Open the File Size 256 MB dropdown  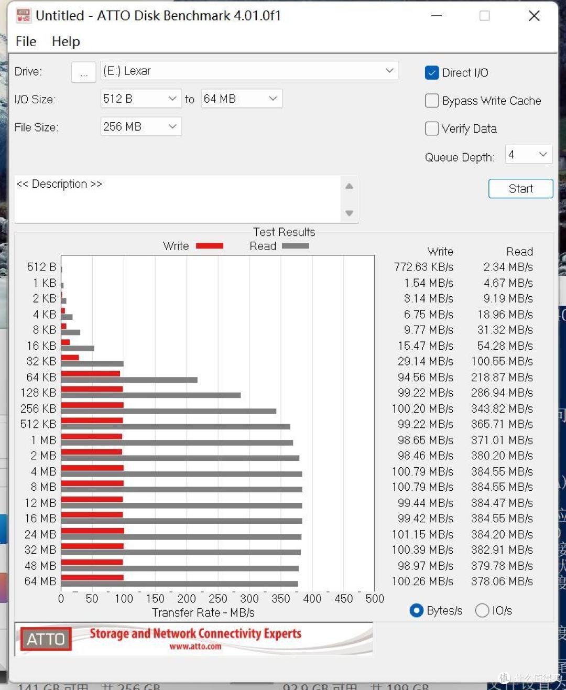[x=140, y=126]
